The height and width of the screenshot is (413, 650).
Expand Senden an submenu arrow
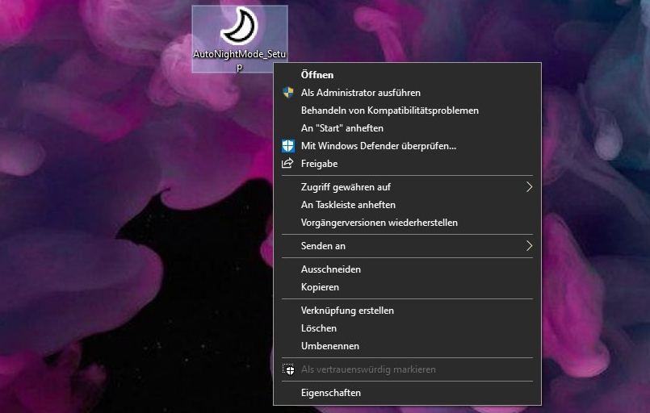click(529, 246)
